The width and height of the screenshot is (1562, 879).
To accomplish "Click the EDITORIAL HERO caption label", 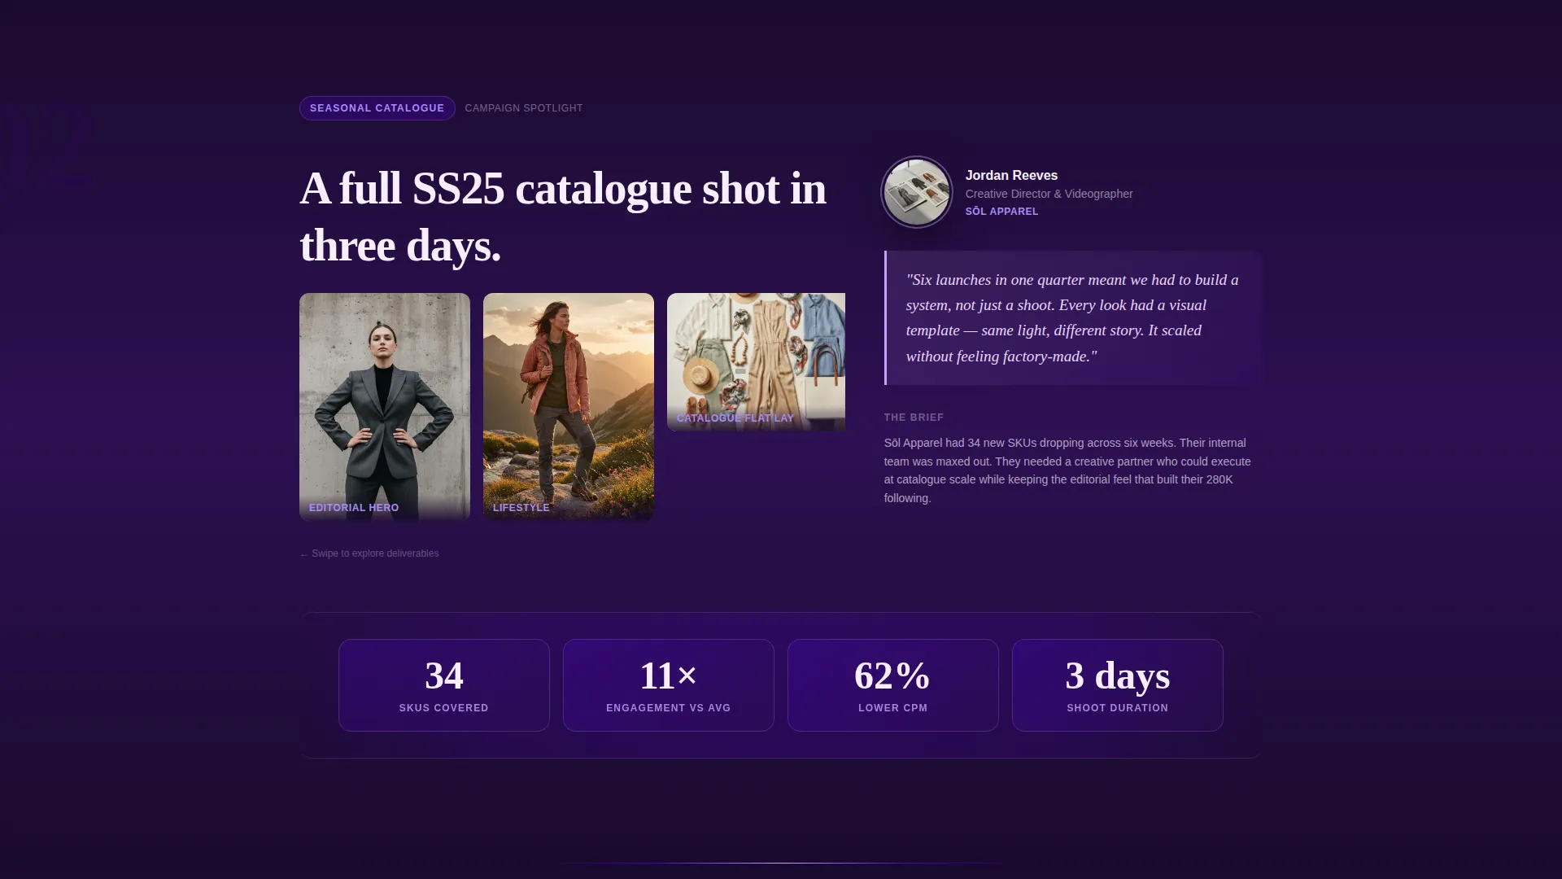I will [354, 508].
